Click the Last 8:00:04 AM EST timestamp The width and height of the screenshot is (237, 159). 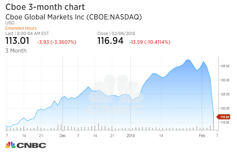point(28,33)
